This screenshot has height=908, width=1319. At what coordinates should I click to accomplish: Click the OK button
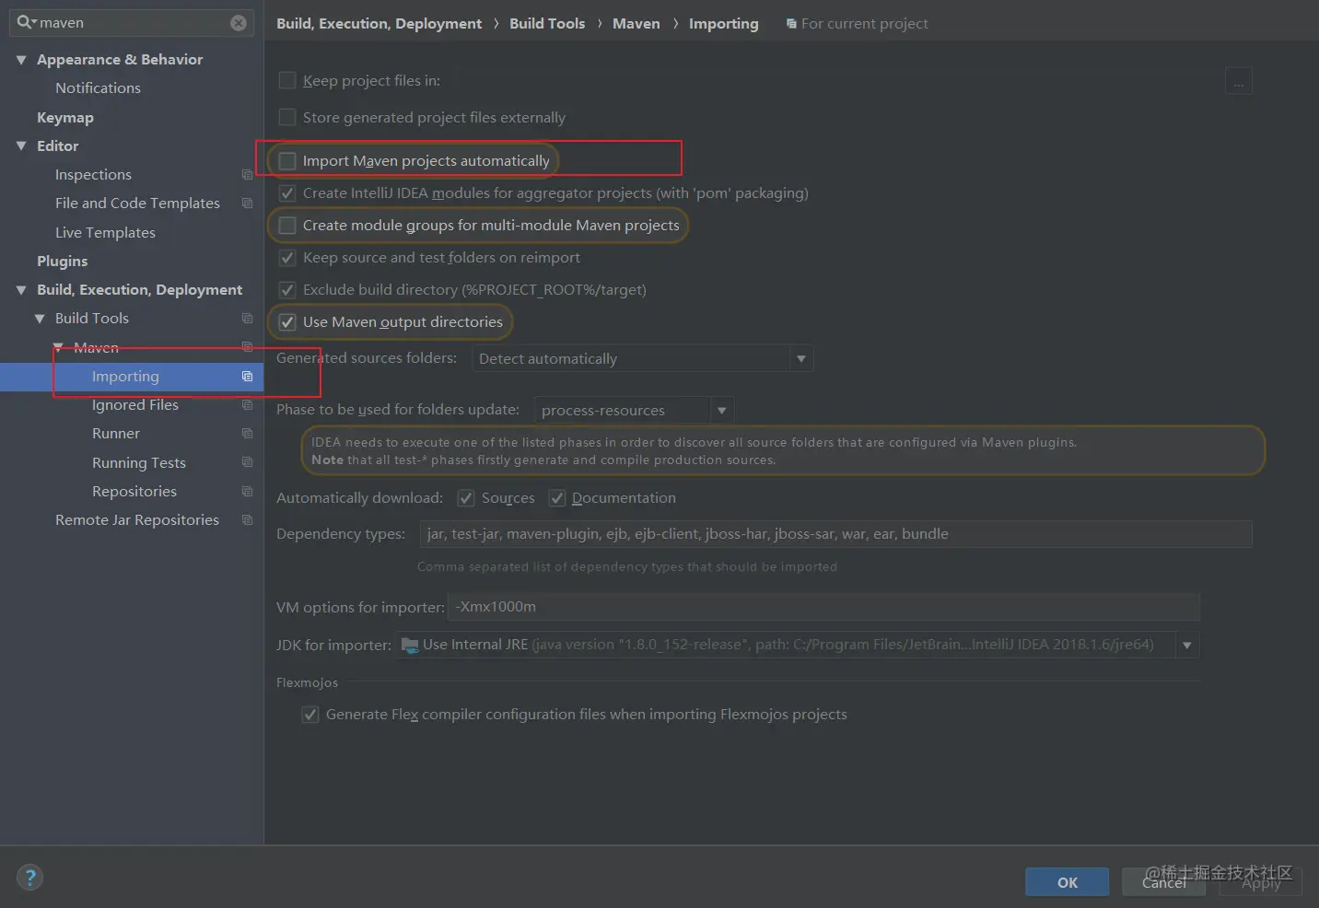[1068, 882]
